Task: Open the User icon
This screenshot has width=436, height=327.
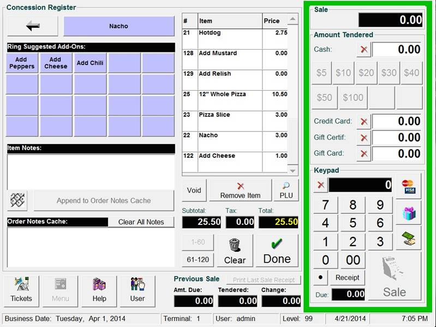Action: pos(138,291)
